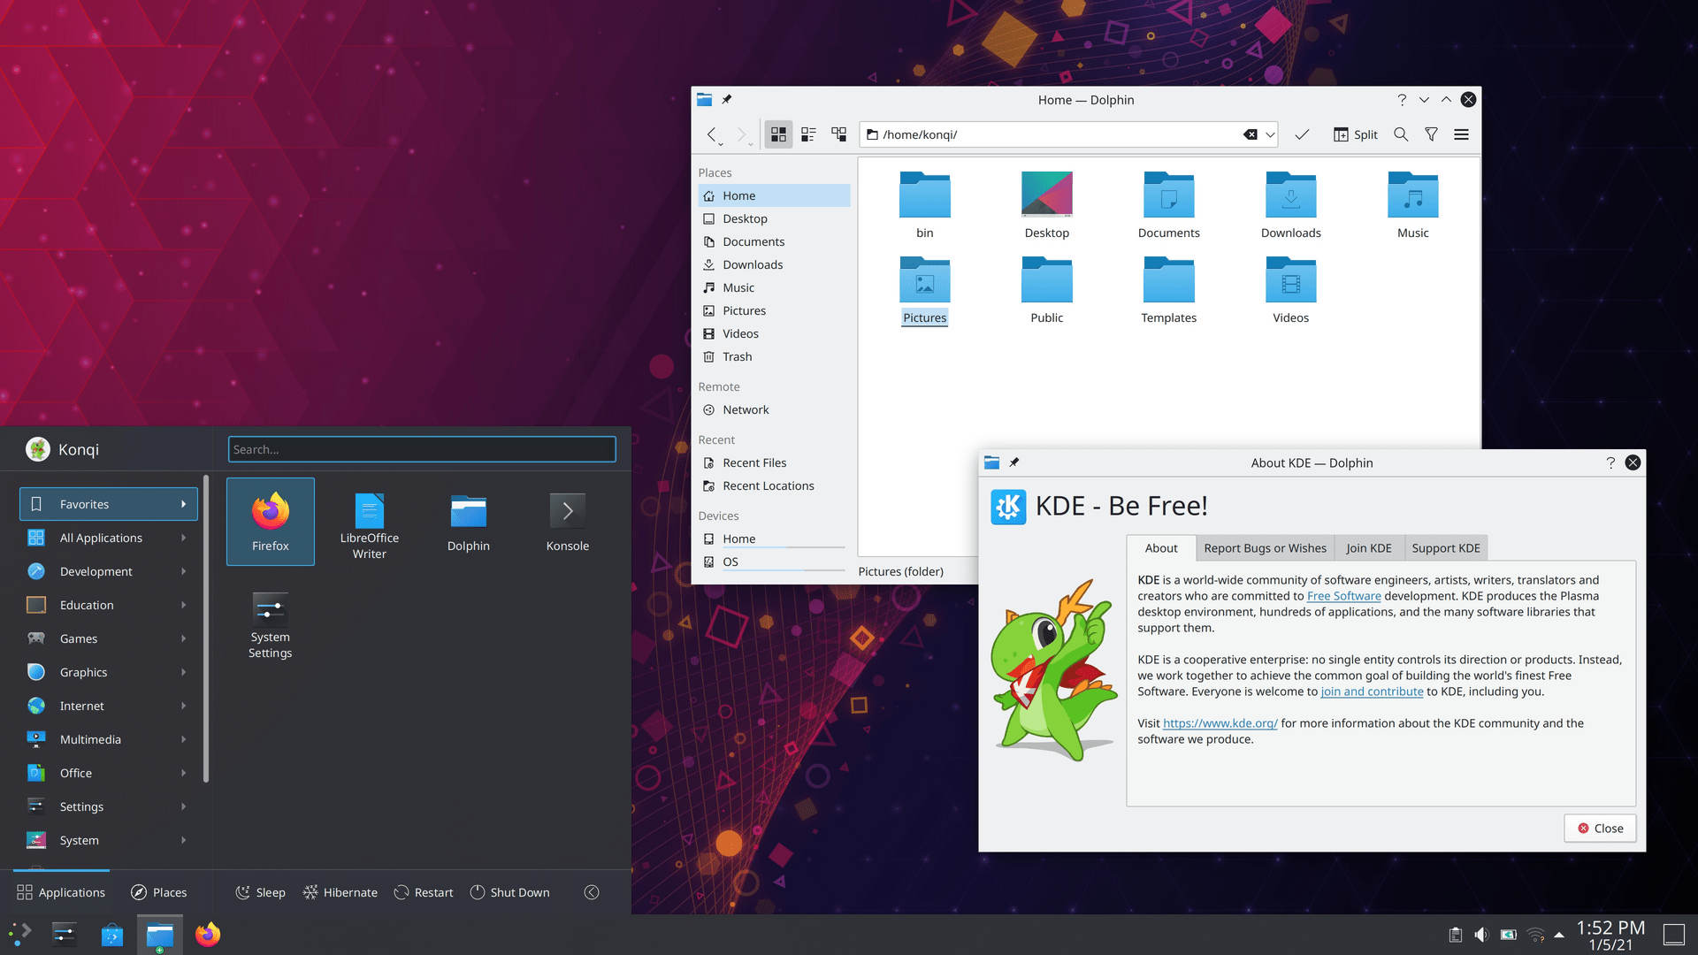1698x955 pixels.
Task: Open Recent Locations in Dolphin sidebar
Action: point(774,485)
